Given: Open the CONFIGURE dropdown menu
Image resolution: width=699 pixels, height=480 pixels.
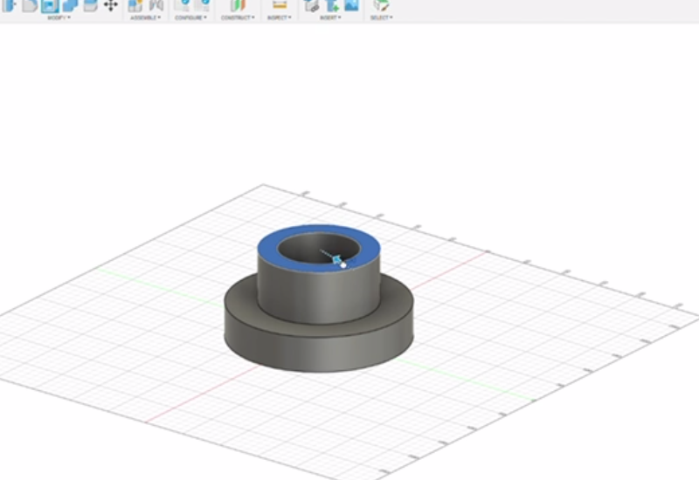Looking at the screenshot, I should coord(190,17).
